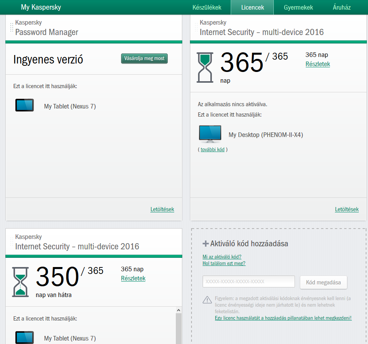Click the további kód link
Screen dimensions: 368x344
pos(212,150)
